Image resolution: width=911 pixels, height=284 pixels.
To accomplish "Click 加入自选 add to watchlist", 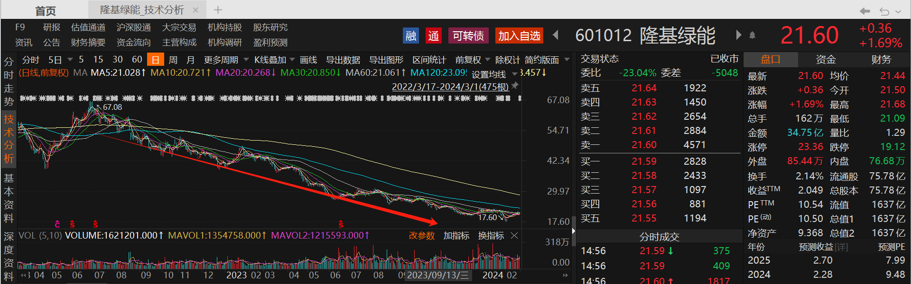I will click(519, 35).
